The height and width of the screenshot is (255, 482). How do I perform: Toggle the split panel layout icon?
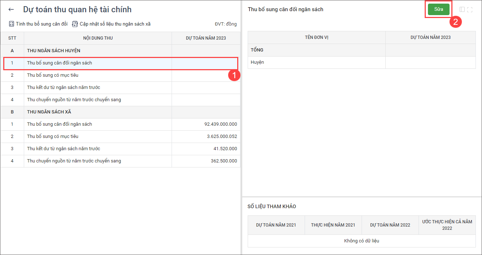pos(462,10)
